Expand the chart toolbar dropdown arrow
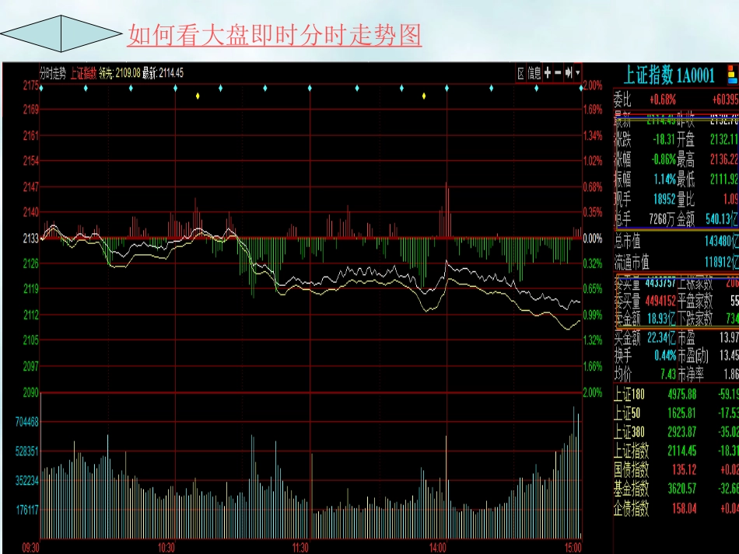 click(x=577, y=73)
